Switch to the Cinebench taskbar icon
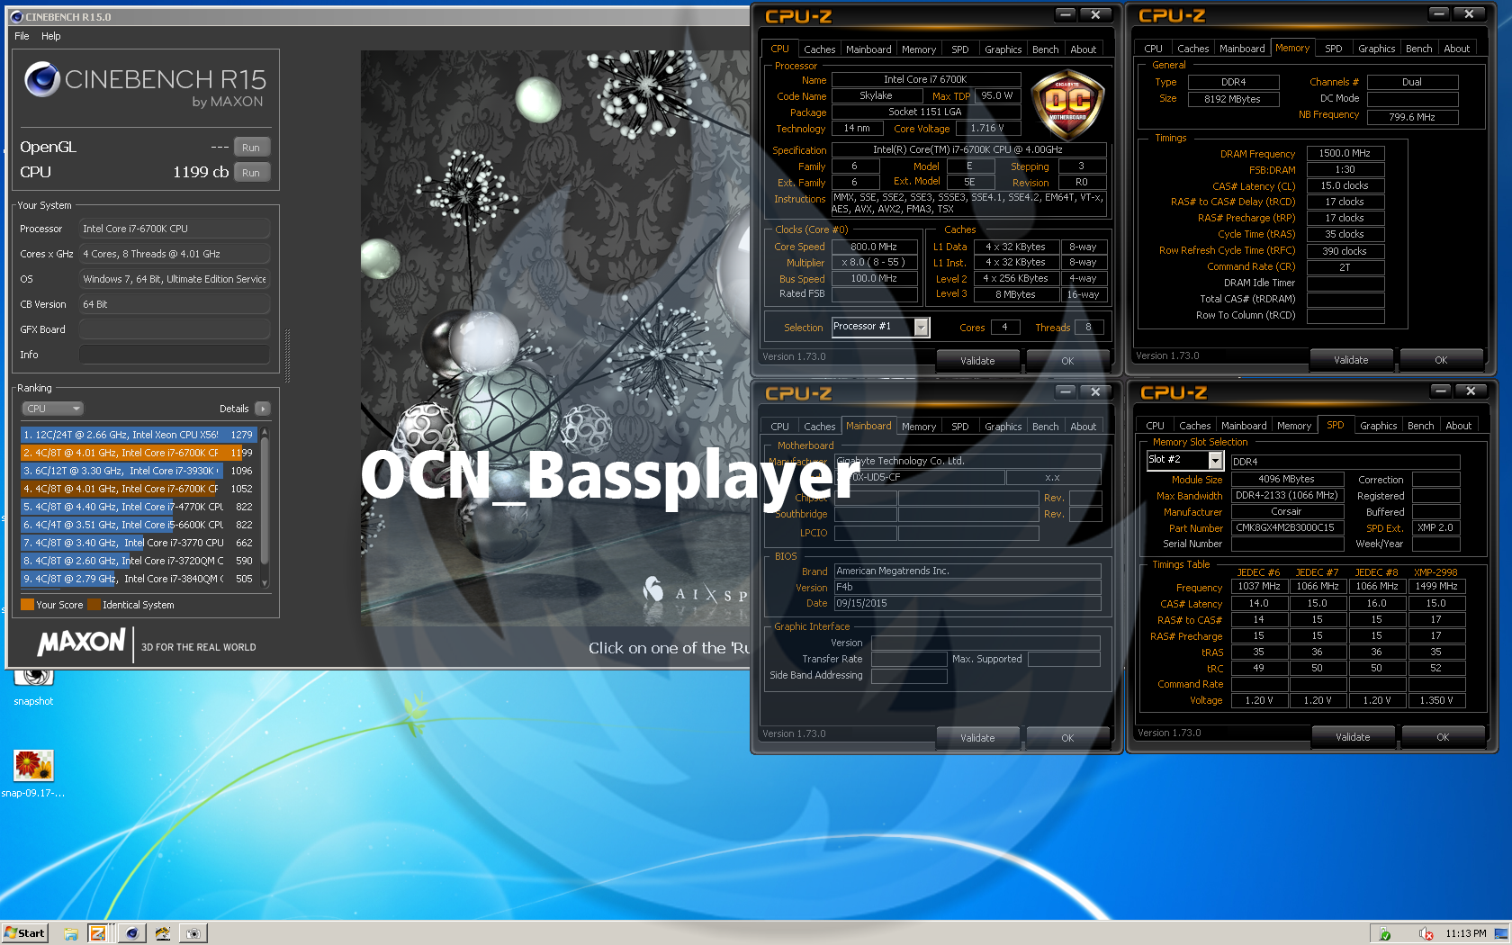Screen dimensions: 1512x945 click(131, 933)
